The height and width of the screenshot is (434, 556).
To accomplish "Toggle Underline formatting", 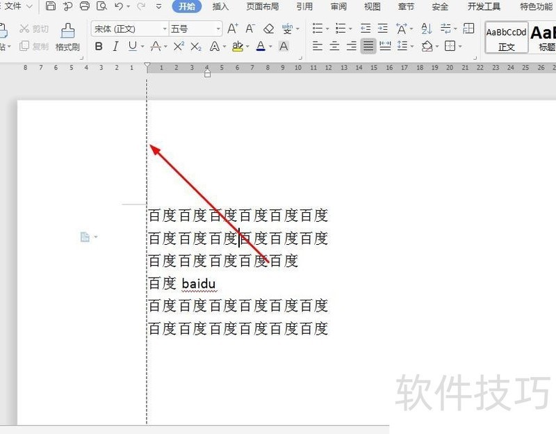I will (133, 46).
